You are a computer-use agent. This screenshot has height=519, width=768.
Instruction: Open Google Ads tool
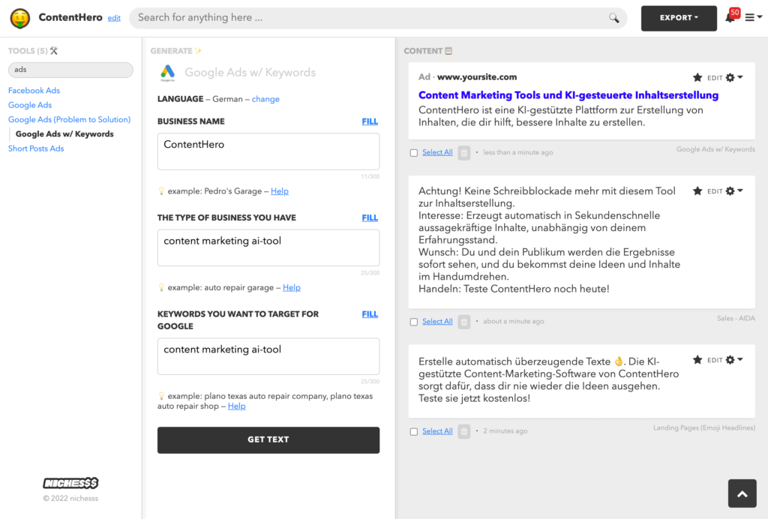tap(30, 105)
